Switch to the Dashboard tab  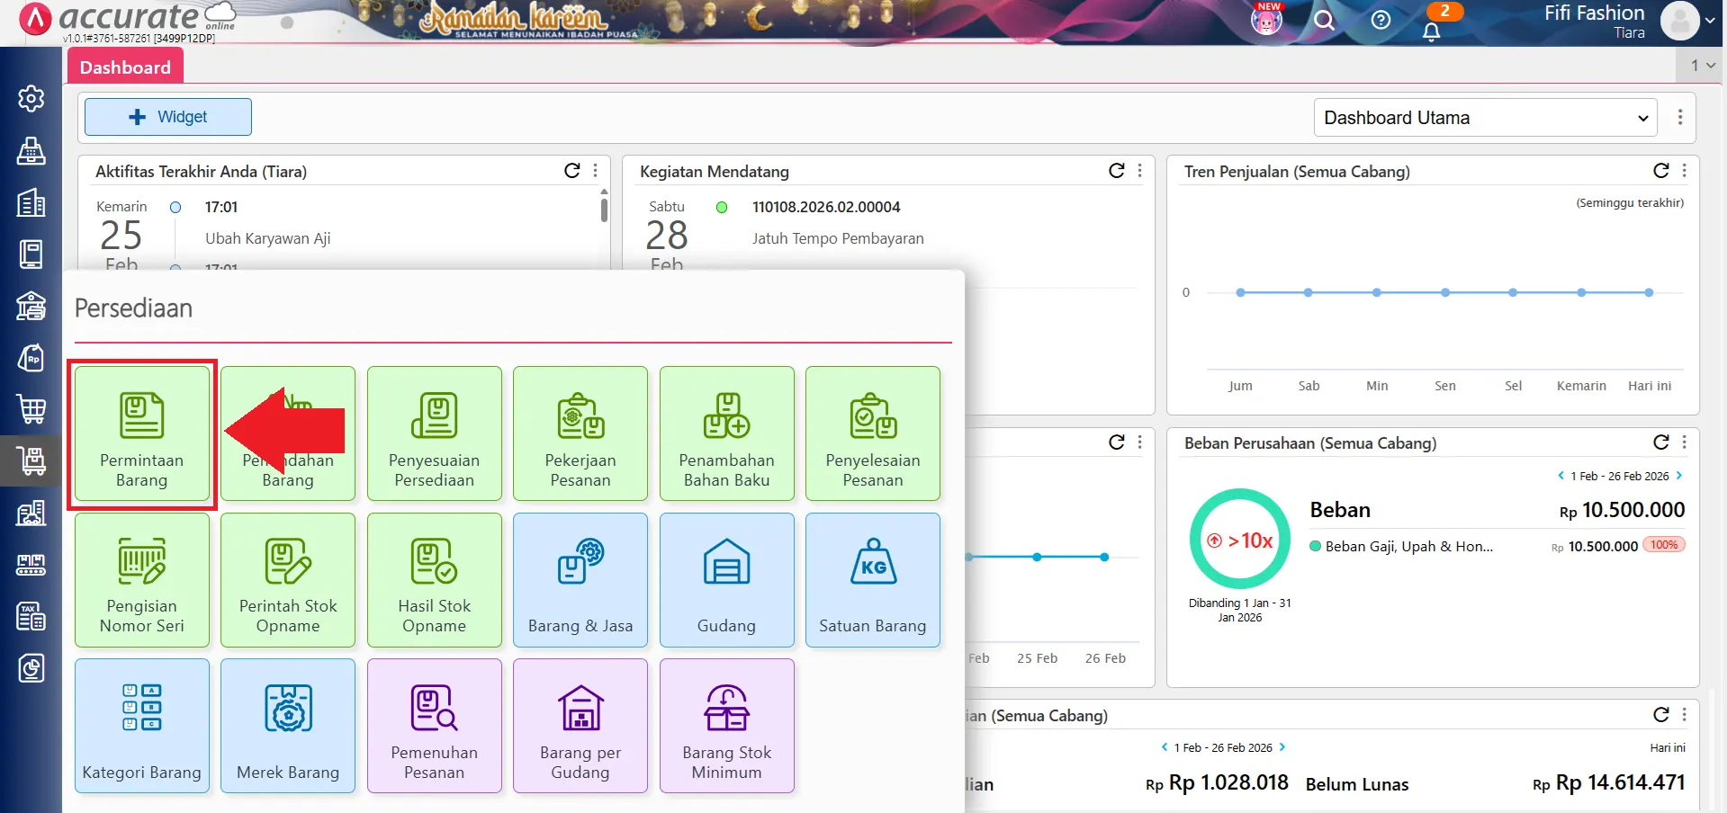click(125, 67)
